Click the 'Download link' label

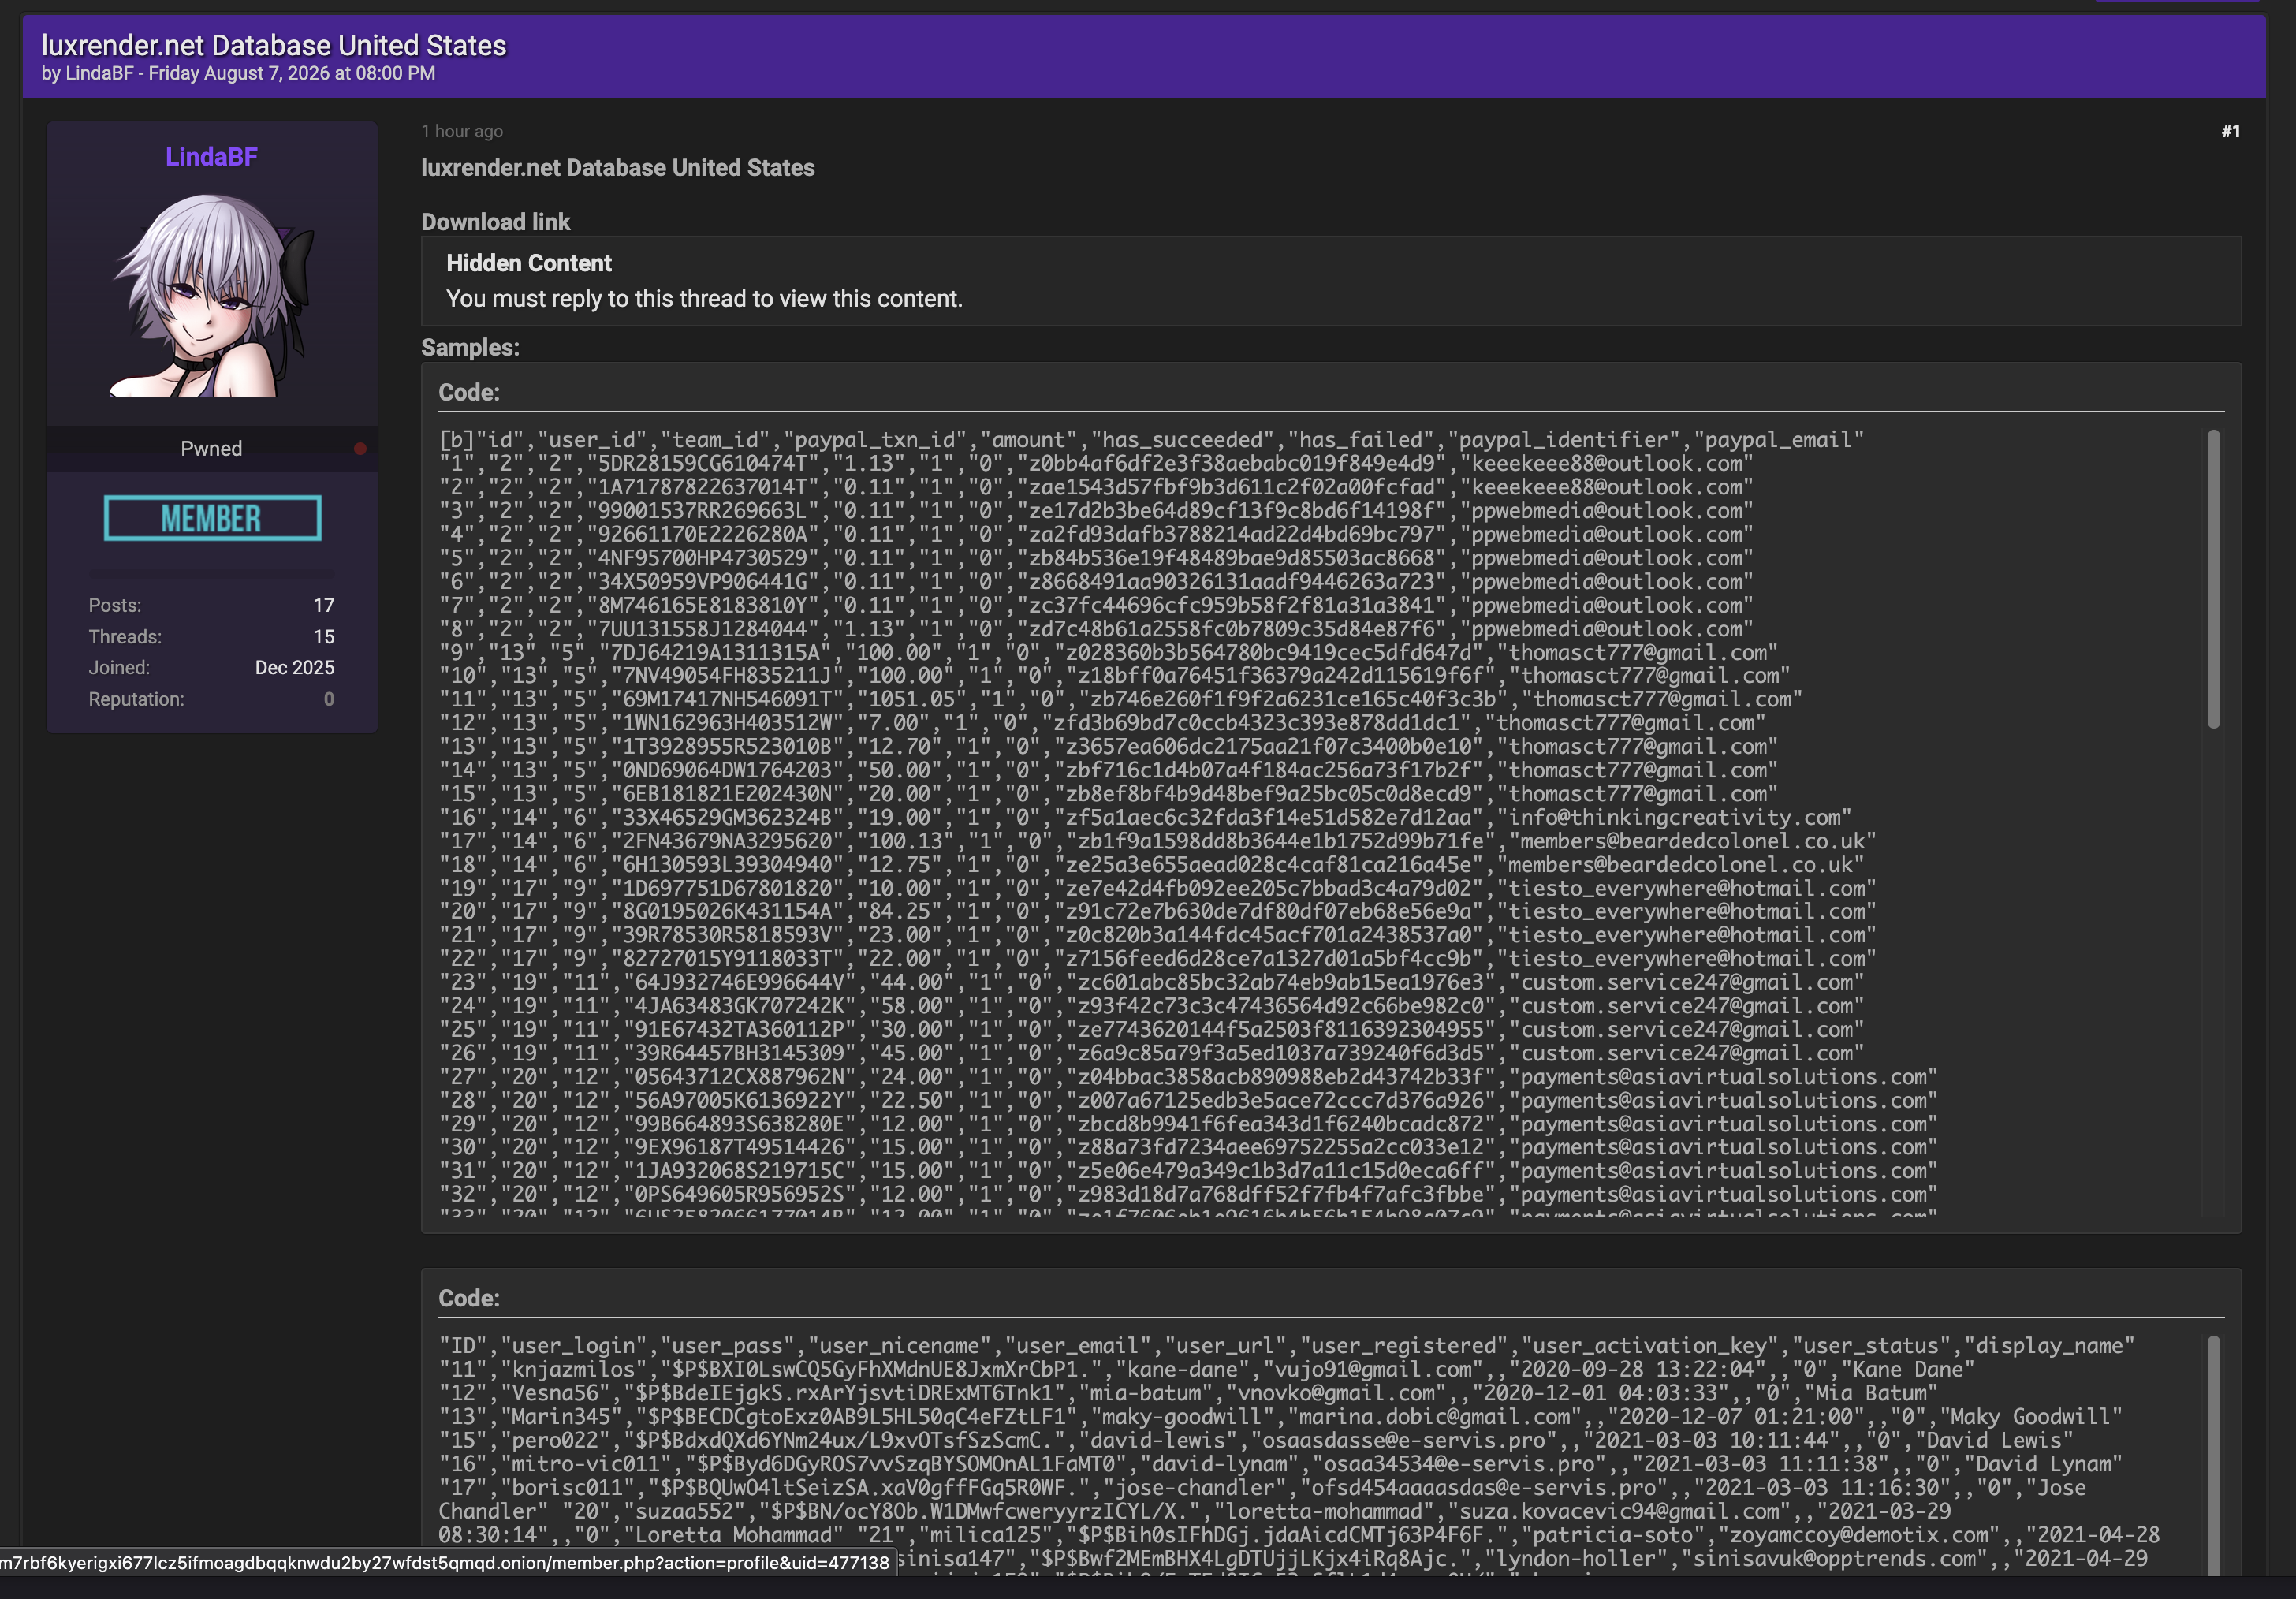[495, 222]
